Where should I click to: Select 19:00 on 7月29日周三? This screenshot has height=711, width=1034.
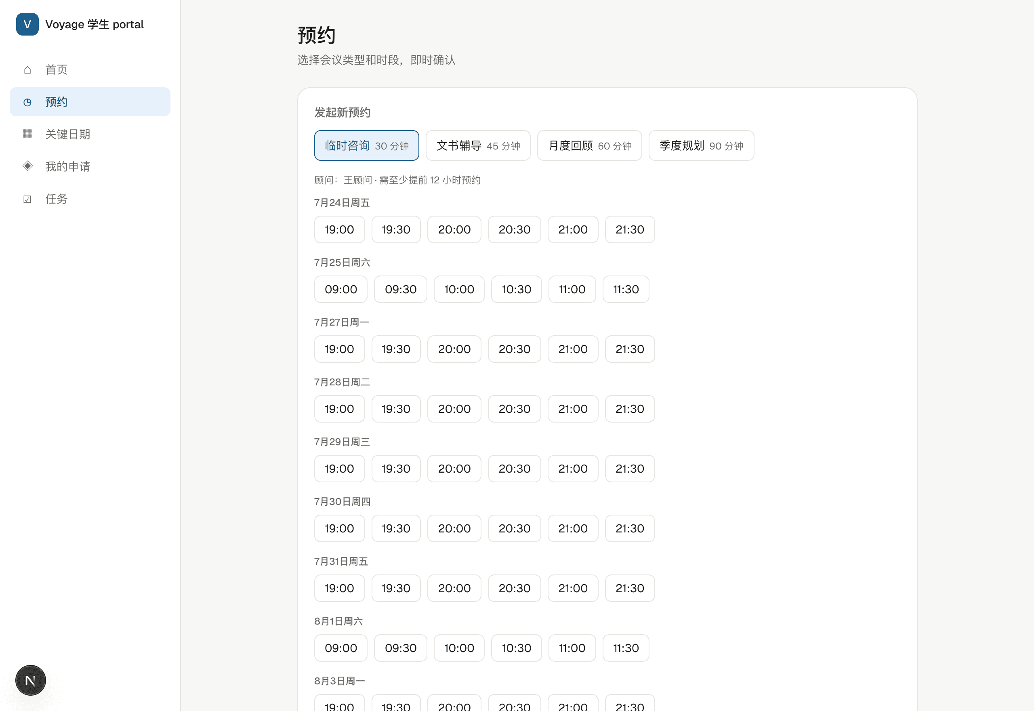click(339, 468)
